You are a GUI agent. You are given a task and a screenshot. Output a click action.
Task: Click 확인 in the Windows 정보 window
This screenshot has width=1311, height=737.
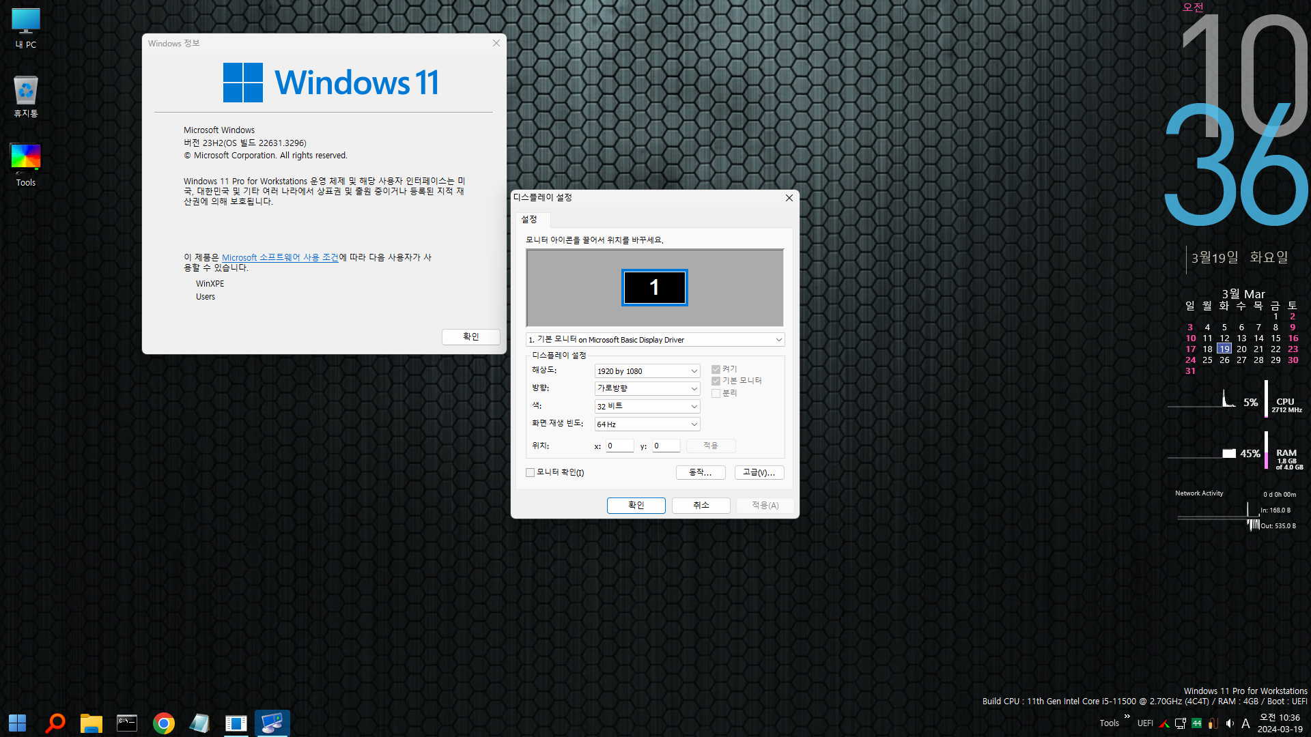(471, 336)
